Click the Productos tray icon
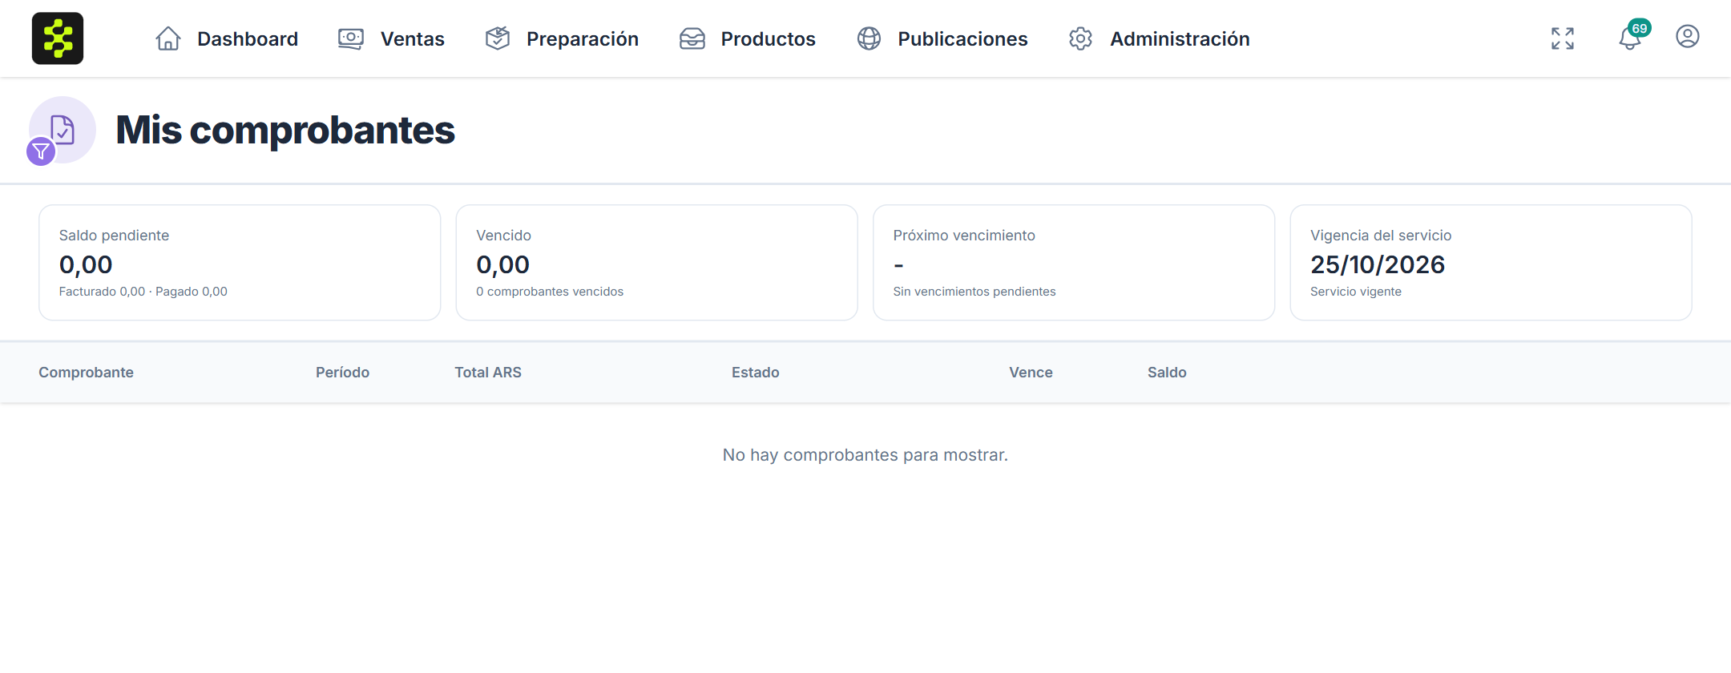Screen dimensions: 1731x673 coord(692,38)
